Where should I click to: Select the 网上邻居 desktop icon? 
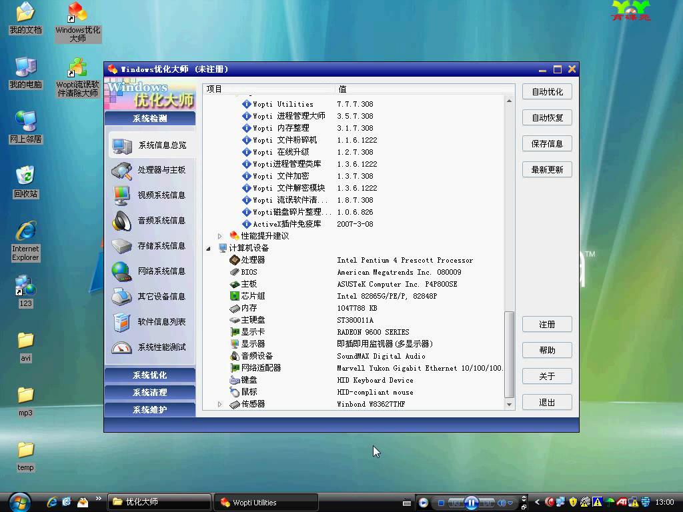[25, 127]
